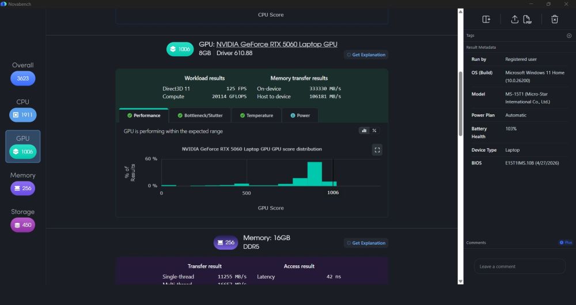Switch to the Temperature tab
576x305 pixels.
point(256,115)
